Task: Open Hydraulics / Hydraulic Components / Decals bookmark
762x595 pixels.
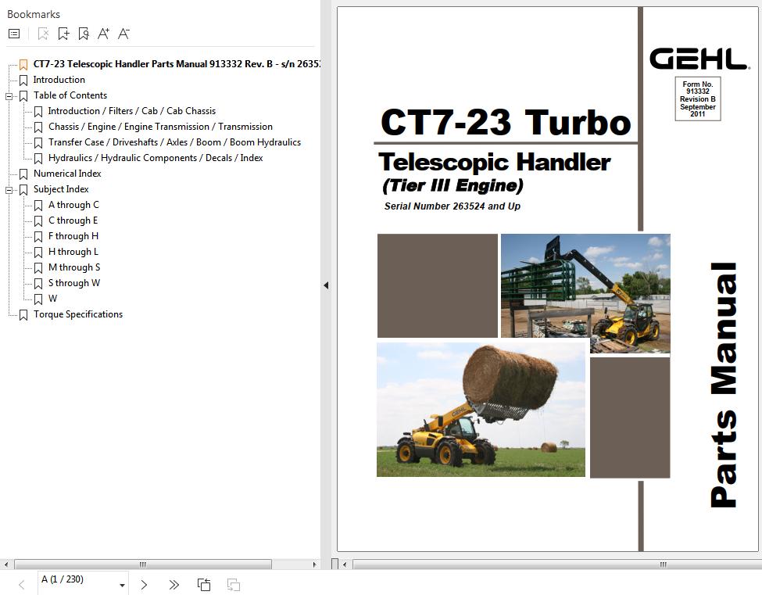Action: (x=156, y=157)
